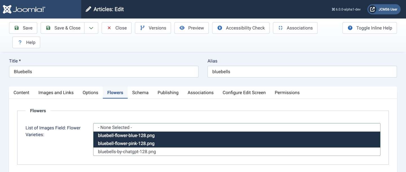
Task: Open the JCMS6 User menu
Action: [384, 9]
